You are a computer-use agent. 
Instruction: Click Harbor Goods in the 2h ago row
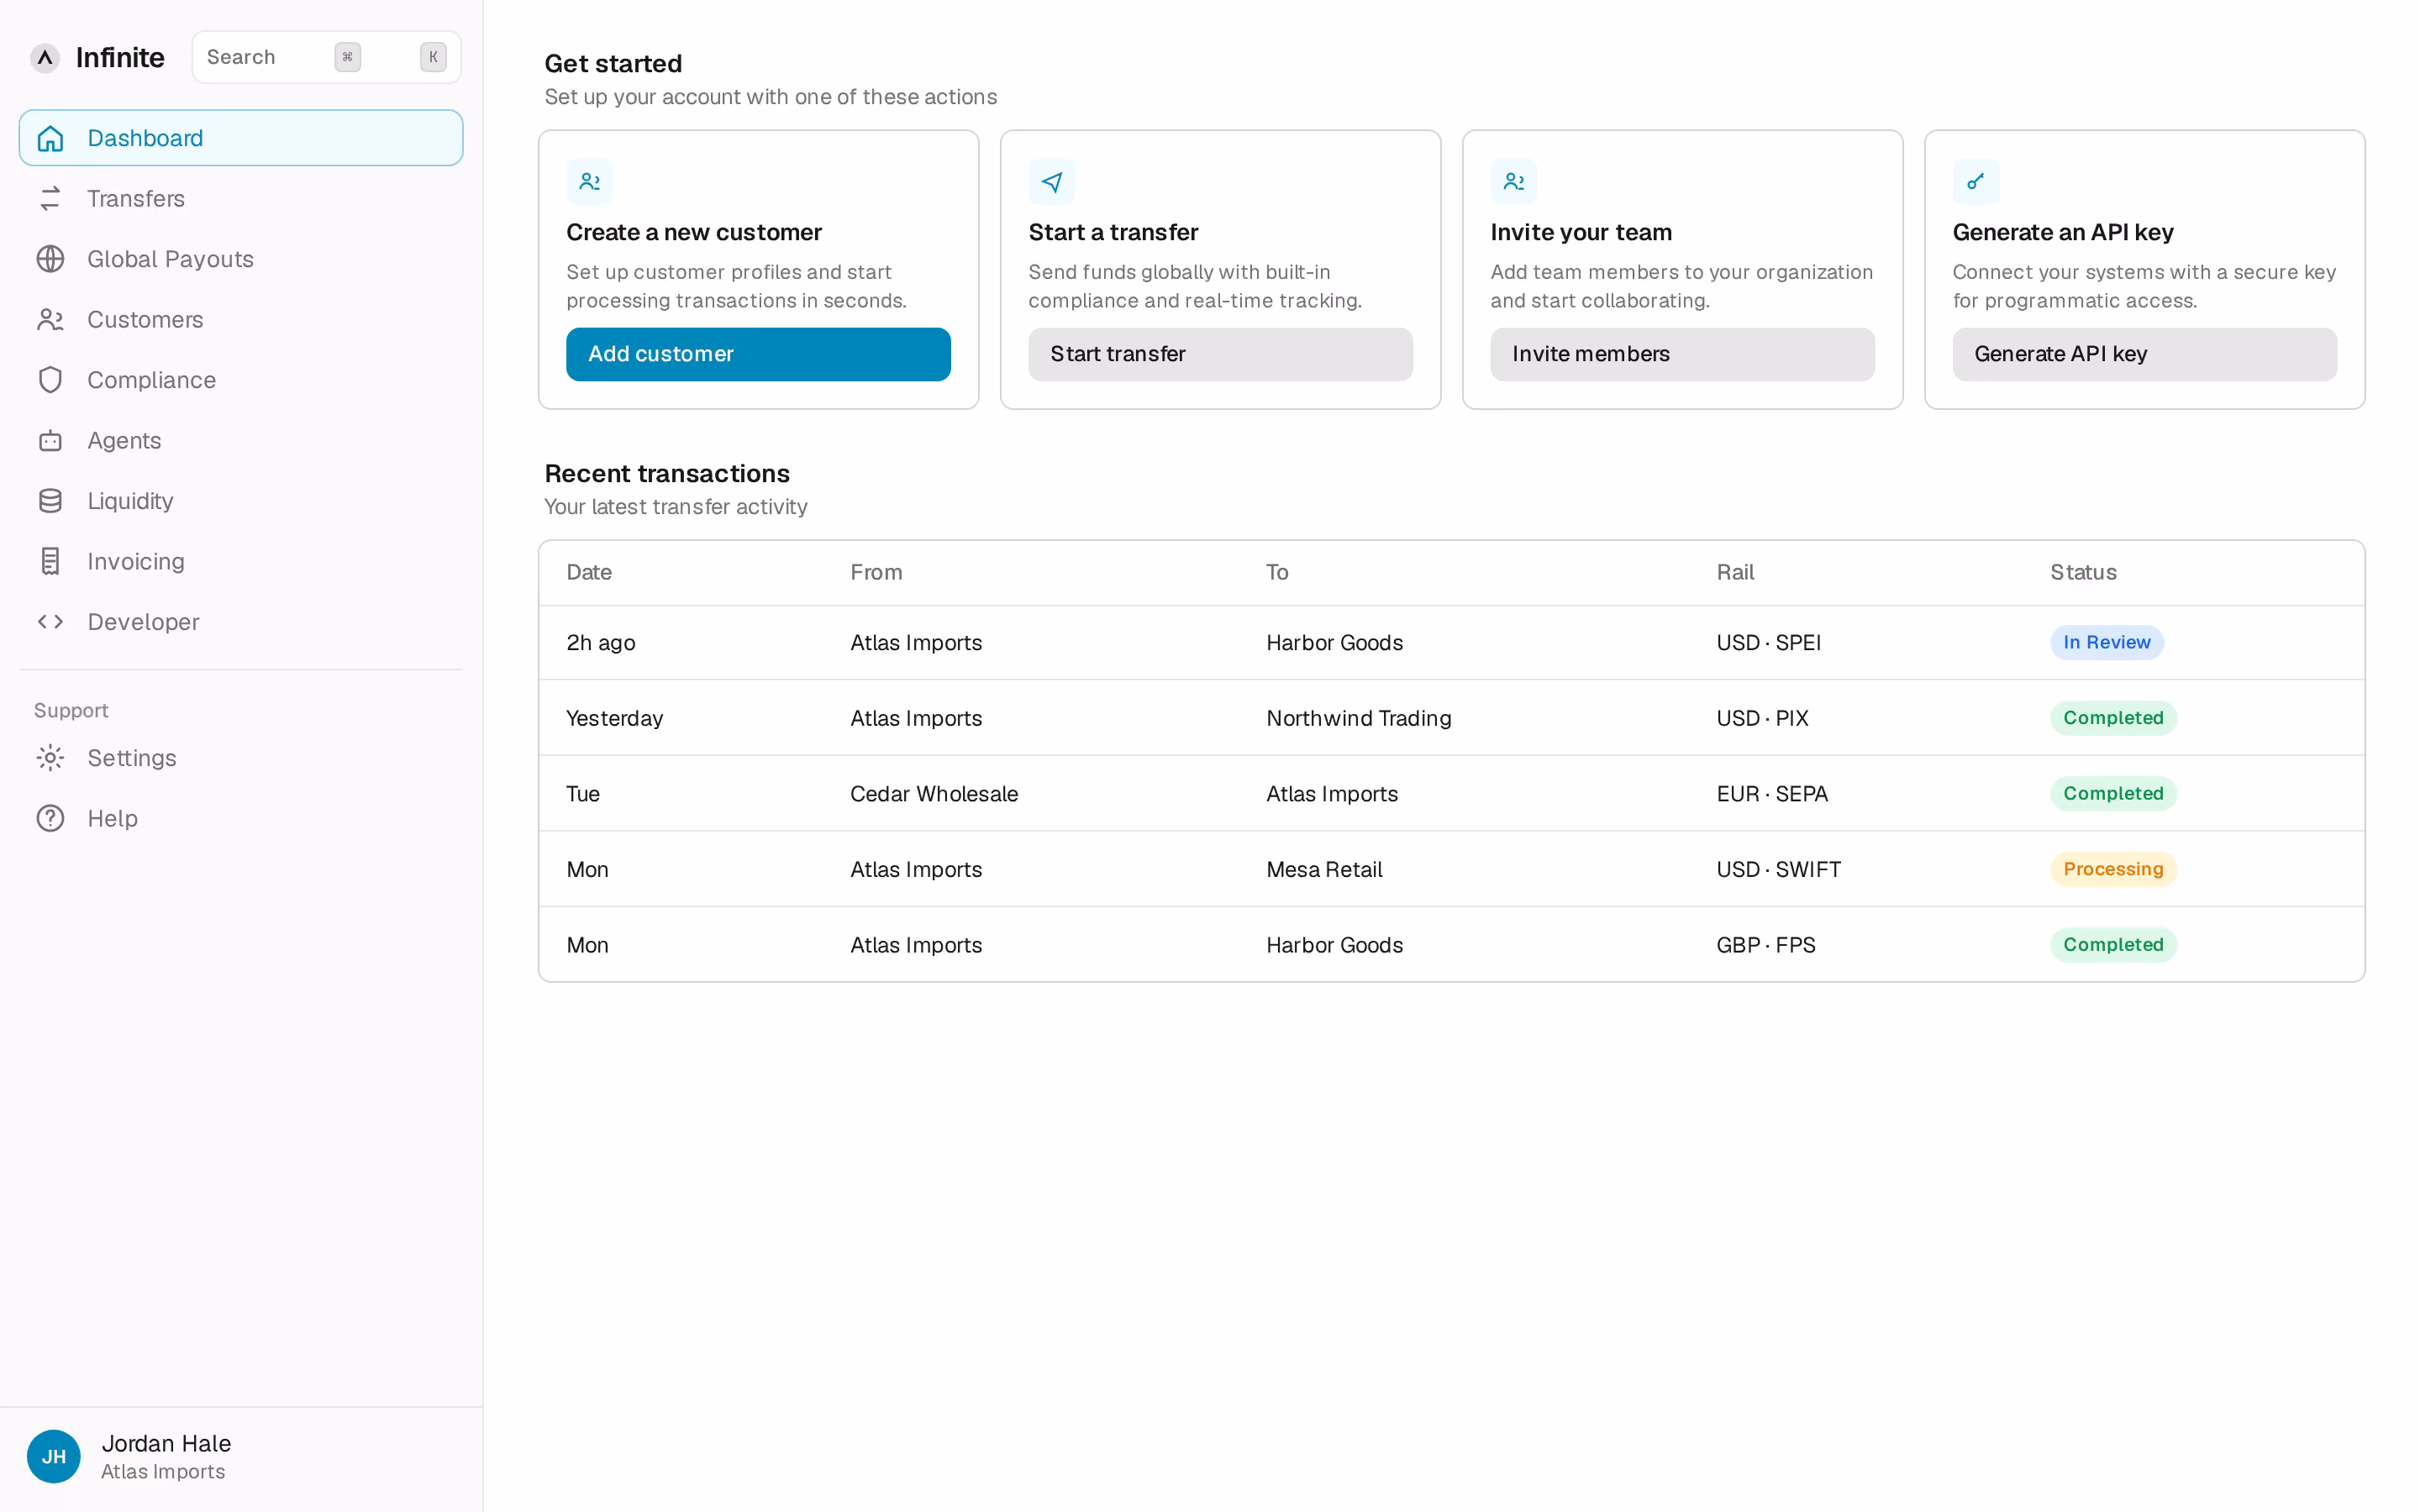[x=1334, y=643]
